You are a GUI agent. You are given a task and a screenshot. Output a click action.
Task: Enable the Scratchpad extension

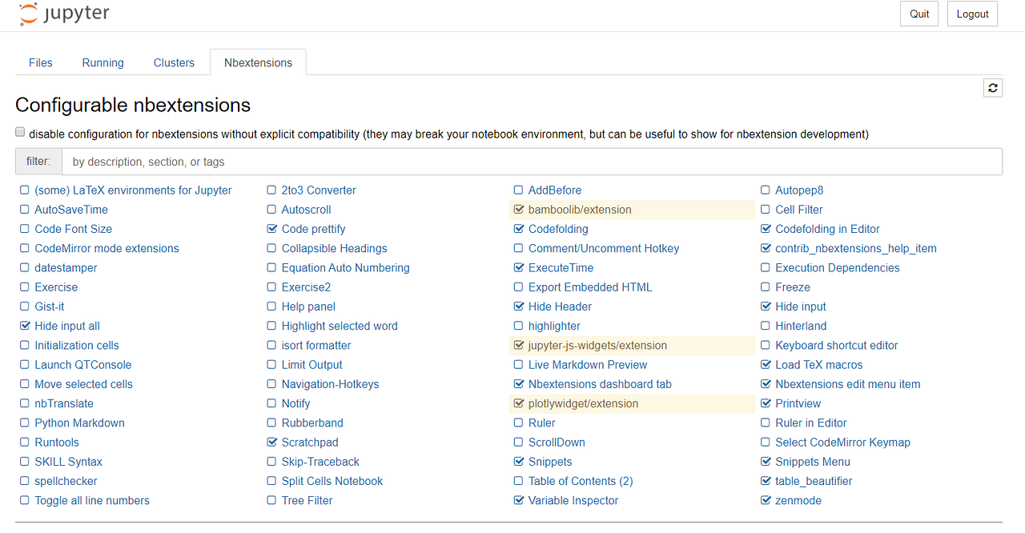[271, 442]
